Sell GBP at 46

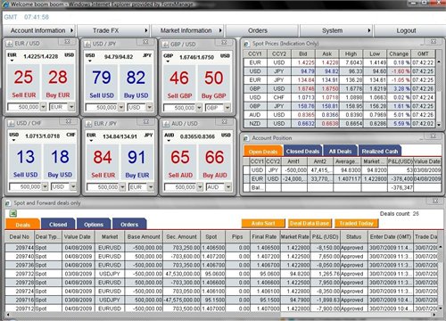click(179, 83)
